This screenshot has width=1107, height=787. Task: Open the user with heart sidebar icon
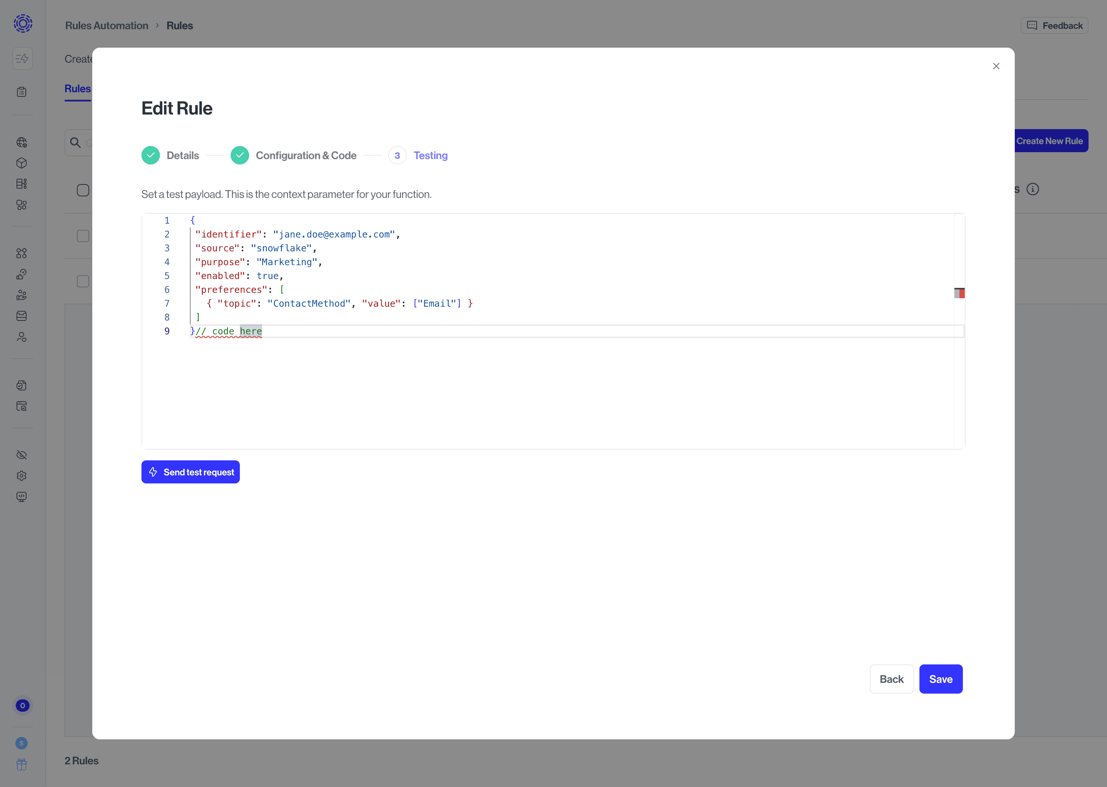click(x=21, y=337)
